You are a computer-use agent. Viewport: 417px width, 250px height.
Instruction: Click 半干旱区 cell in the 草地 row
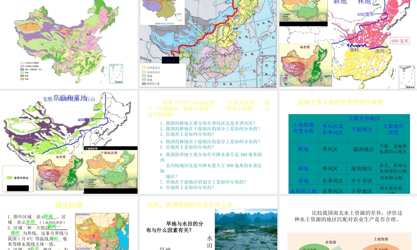(x=362, y=181)
